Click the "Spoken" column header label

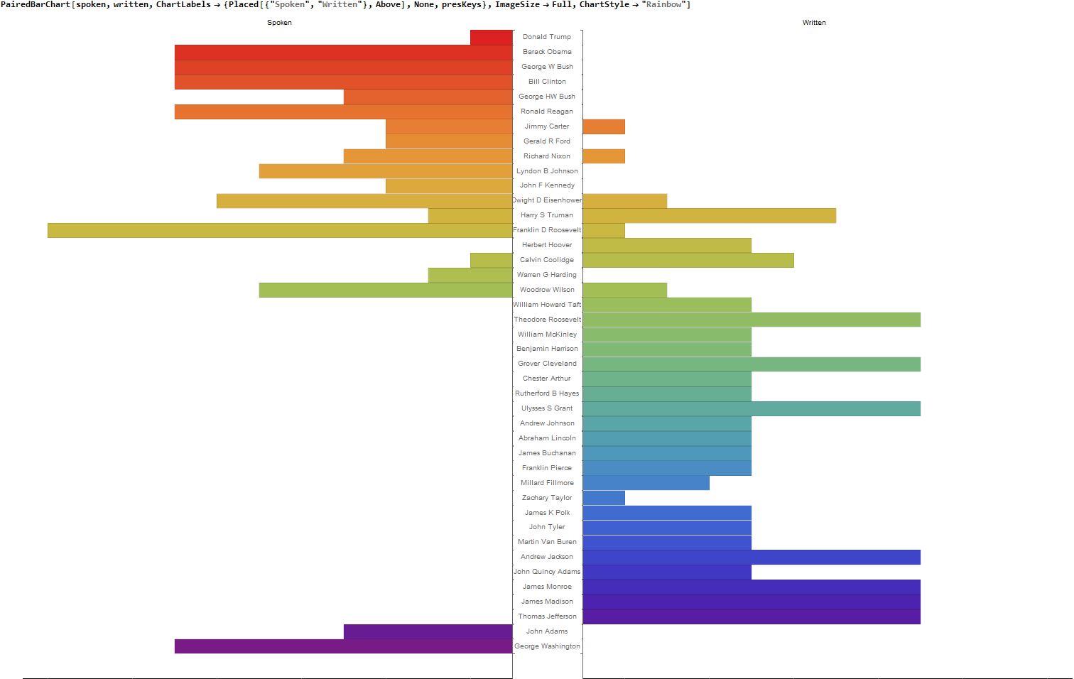pyautogui.click(x=279, y=23)
